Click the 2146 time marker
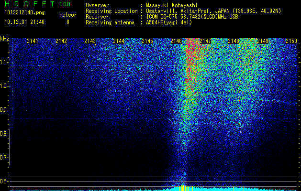The width and height of the screenshot is (301, 191). tap(176, 41)
